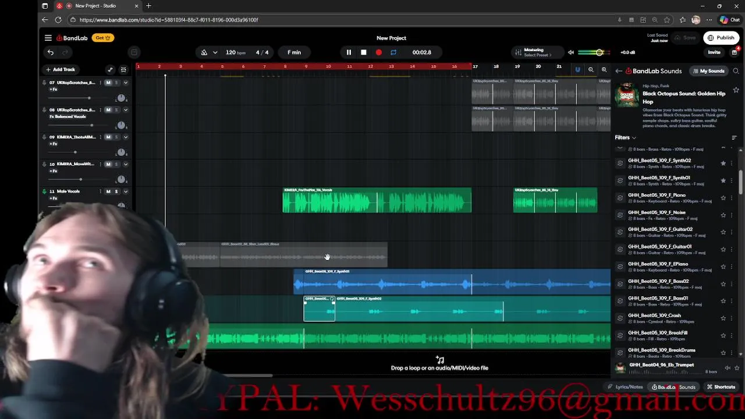Start recording with the red button

click(379, 52)
